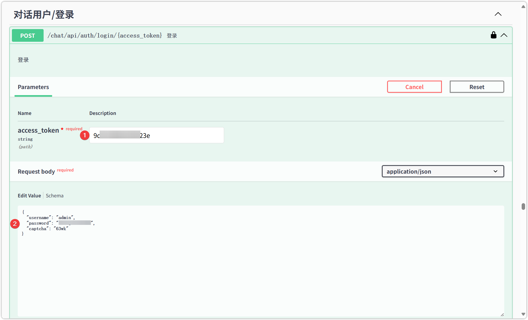This screenshot has height=320, width=528.
Task: Collapse the POST login operation chevron
Action: (x=504, y=35)
